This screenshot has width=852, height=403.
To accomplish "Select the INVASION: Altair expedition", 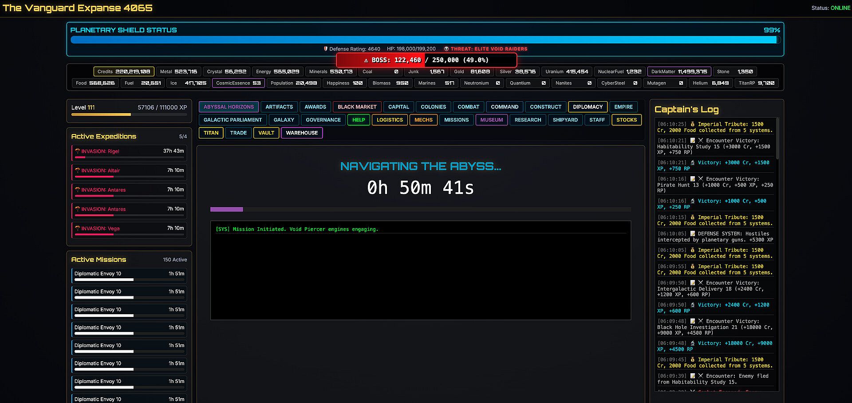I will [129, 172].
